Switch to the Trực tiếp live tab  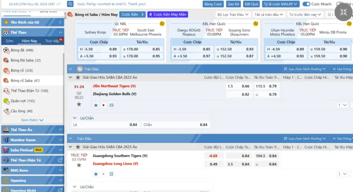click(52, 41)
